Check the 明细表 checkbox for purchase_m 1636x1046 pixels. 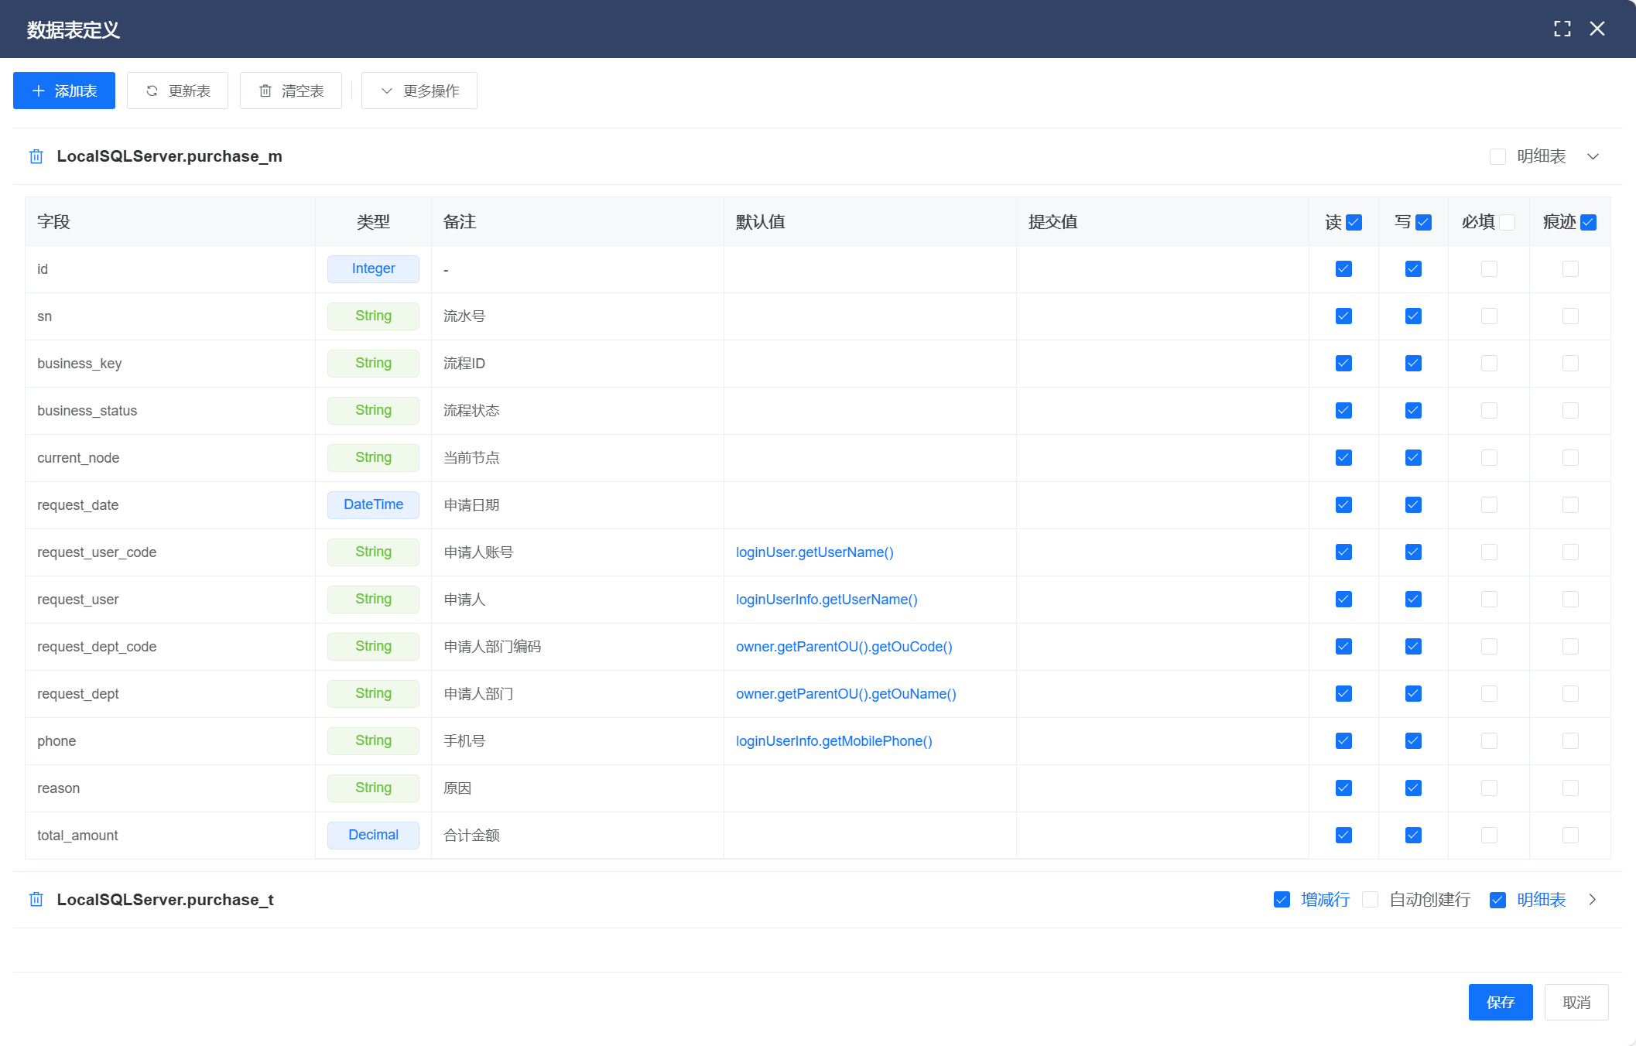point(1497,157)
